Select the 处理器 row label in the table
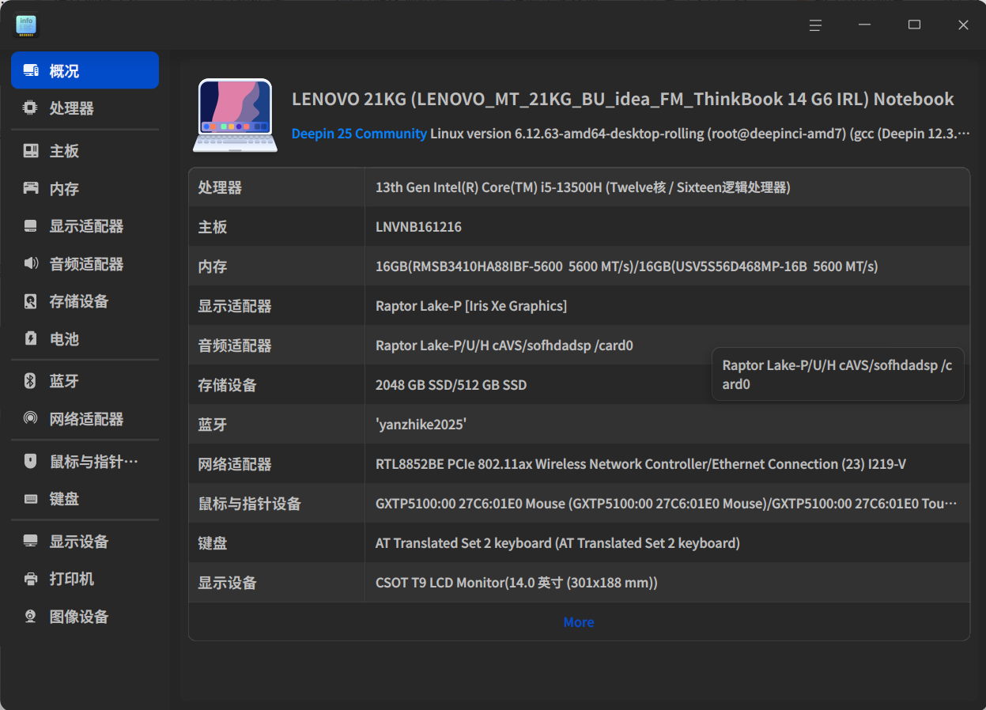The image size is (986, 710). 220,187
